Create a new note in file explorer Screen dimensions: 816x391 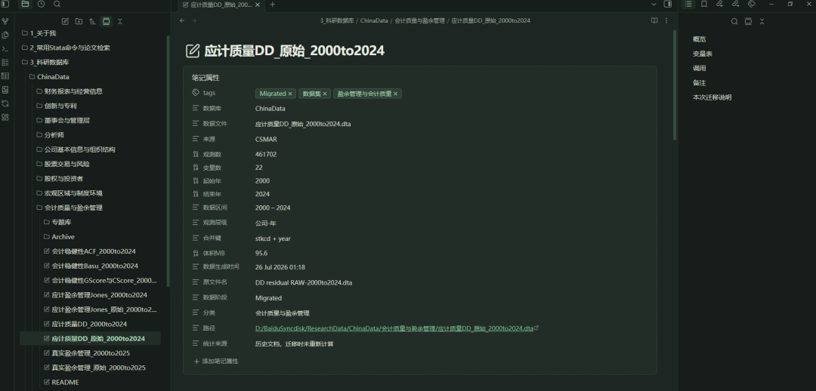pyautogui.click(x=65, y=21)
